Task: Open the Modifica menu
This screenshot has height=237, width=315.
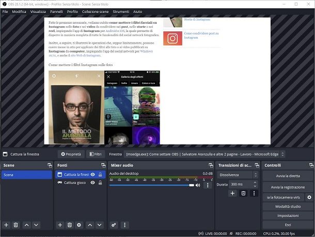Action: point(19,12)
